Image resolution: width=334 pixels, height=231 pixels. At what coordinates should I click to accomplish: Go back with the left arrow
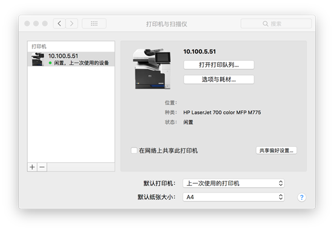[59, 23]
